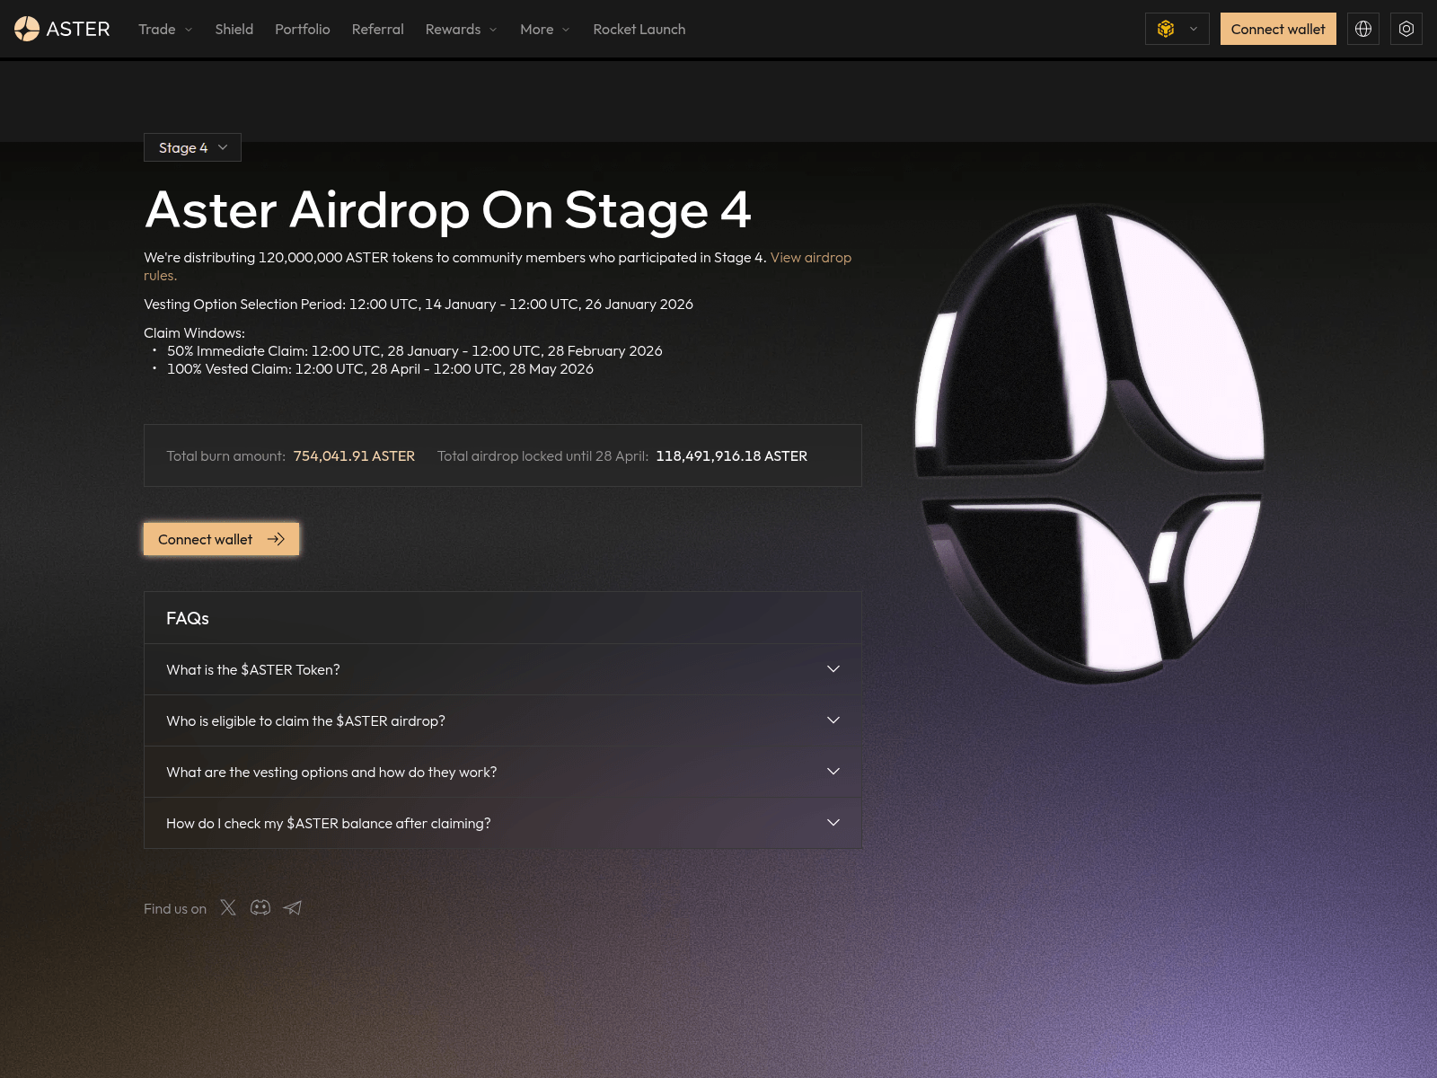
Task: Navigate to Rocket Launch
Action: tap(639, 29)
